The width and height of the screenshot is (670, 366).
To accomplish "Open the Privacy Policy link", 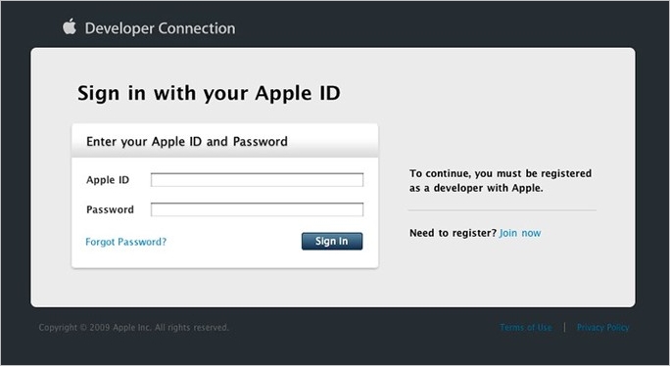I will (x=603, y=328).
